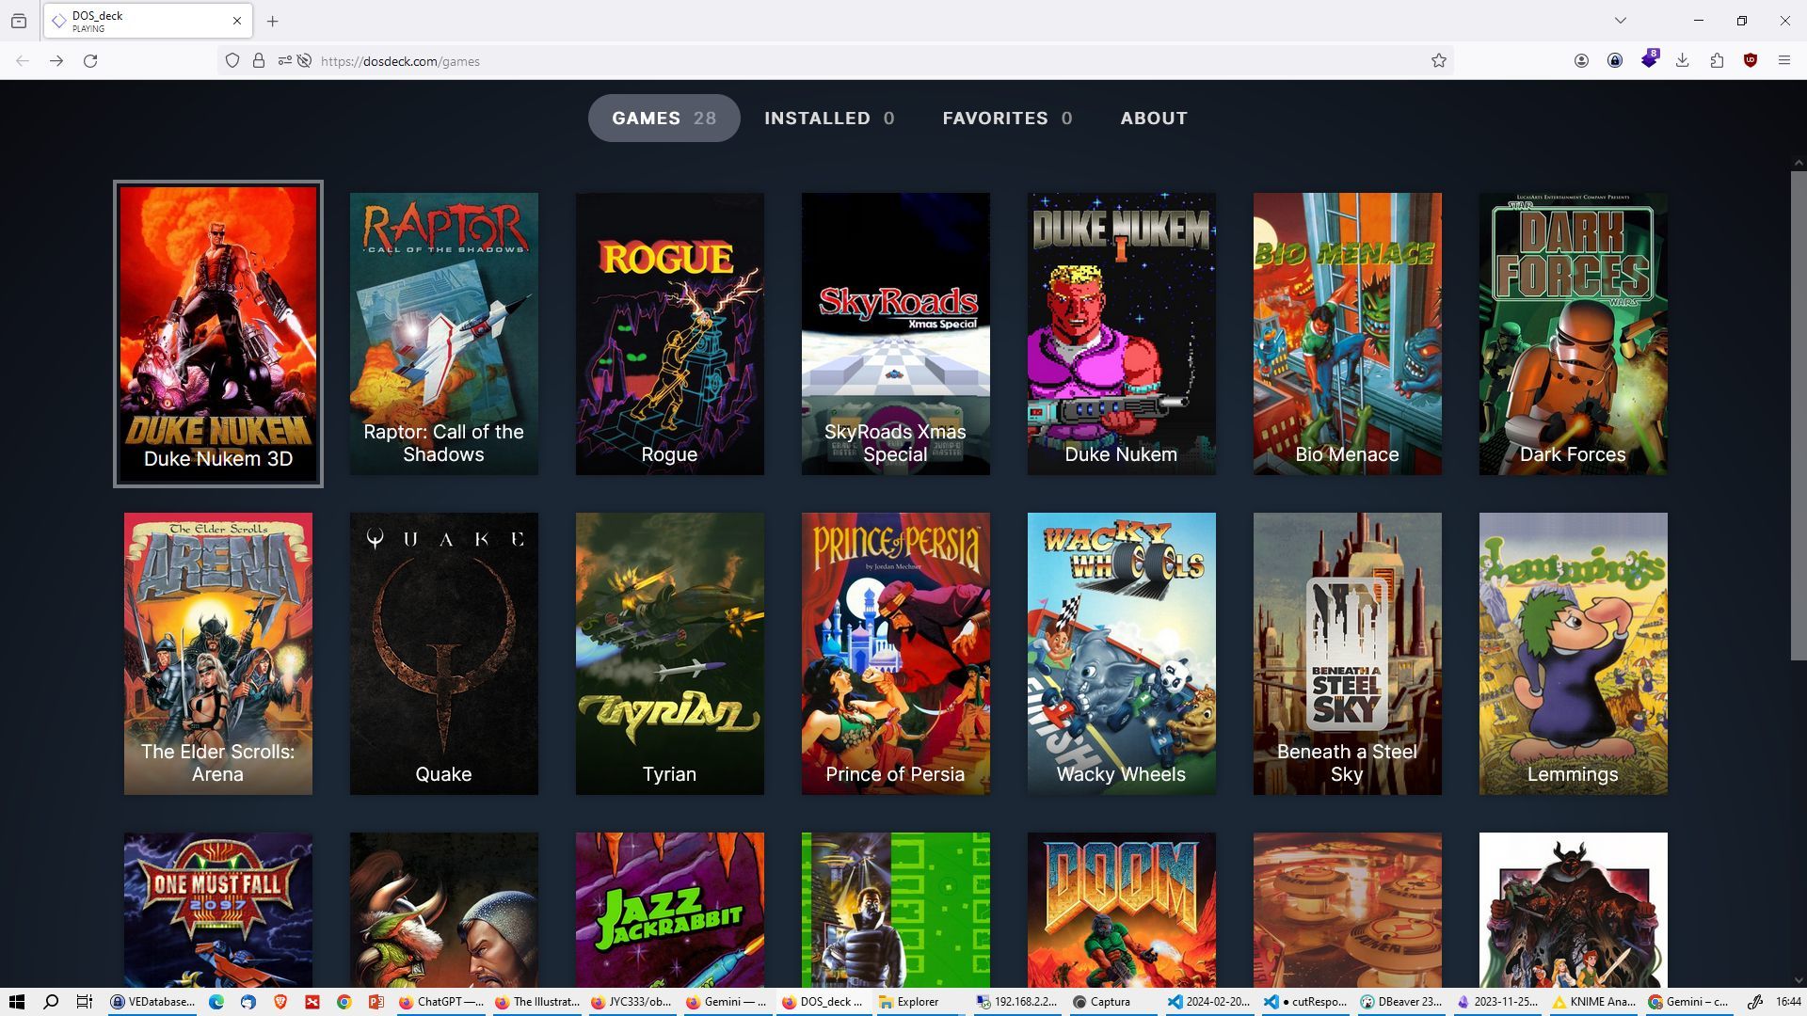
Task: Open the Duke Nukem 3D game cover
Action: (218, 334)
